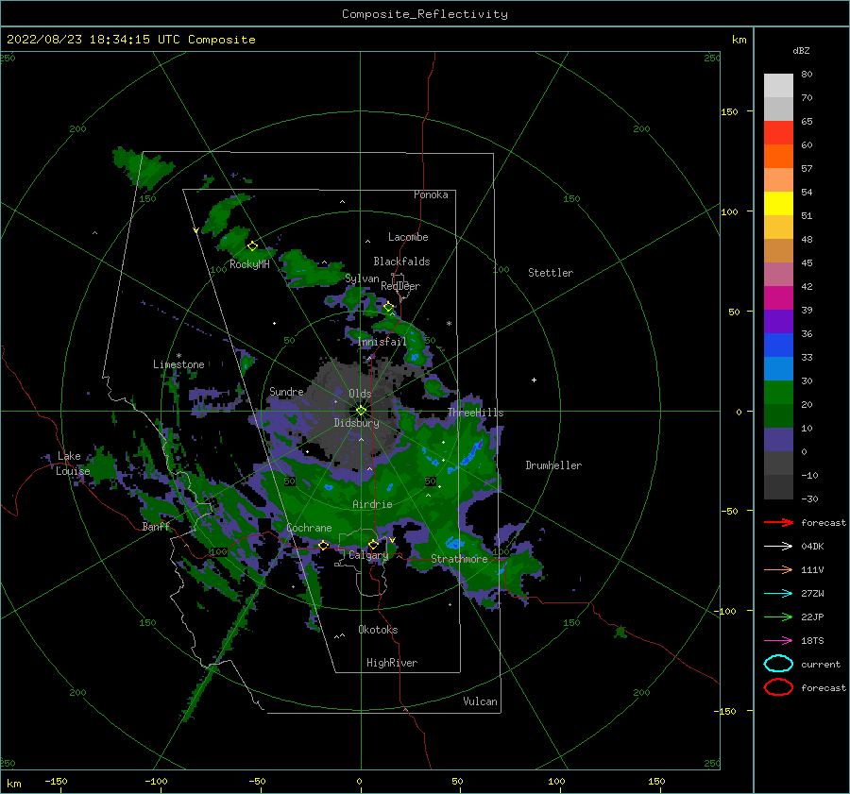Select the Vulcan label
850x794 pixels.
481,701
